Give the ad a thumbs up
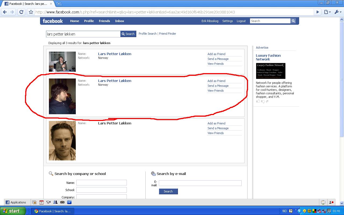This screenshot has height=215, width=344. point(258,101)
